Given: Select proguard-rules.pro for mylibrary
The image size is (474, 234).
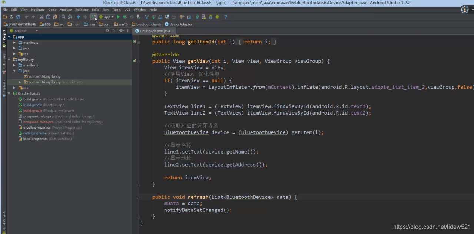Looking at the screenshot, I should (x=60, y=122).
